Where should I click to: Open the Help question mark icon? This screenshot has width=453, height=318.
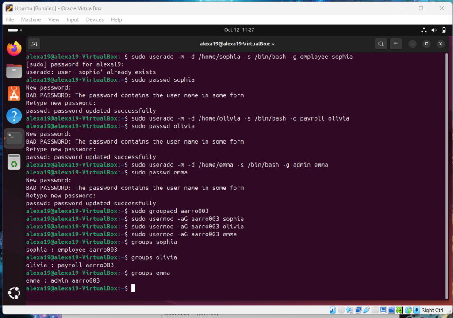coord(14,116)
